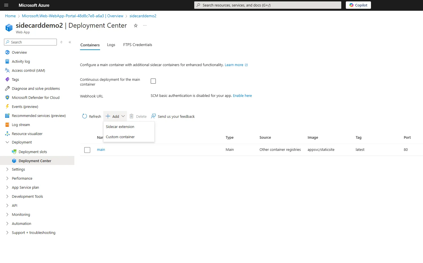Image resolution: width=423 pixels, height=263 pixels.
Task: Open sidecarddemo2 breadcrumb link
Action: pos(143,16)
